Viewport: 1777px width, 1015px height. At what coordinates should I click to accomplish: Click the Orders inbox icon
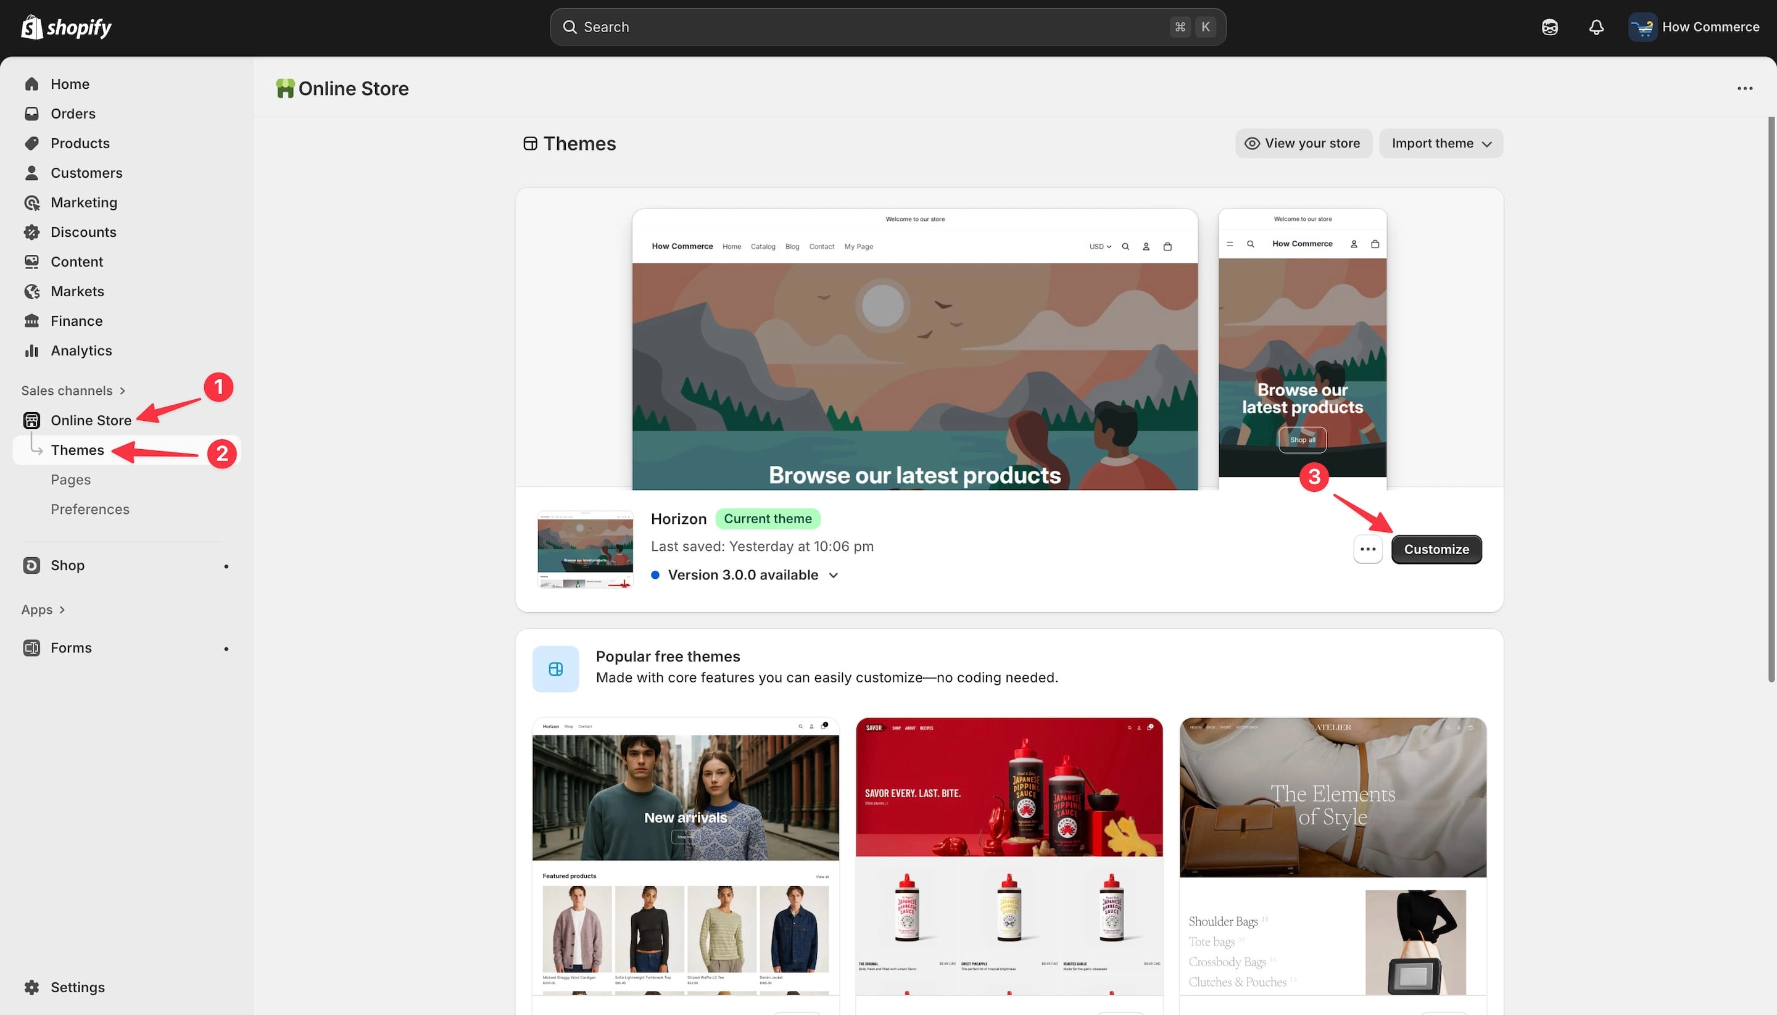(x=31, y=114)
